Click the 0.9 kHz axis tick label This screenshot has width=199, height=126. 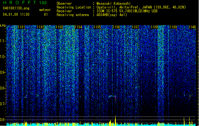[3, 72]
